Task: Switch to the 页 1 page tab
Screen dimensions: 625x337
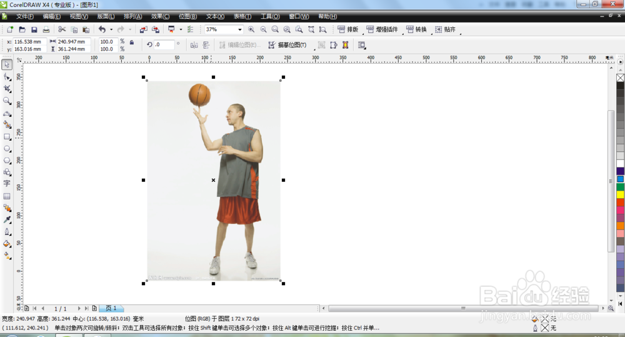Action: 111,308
